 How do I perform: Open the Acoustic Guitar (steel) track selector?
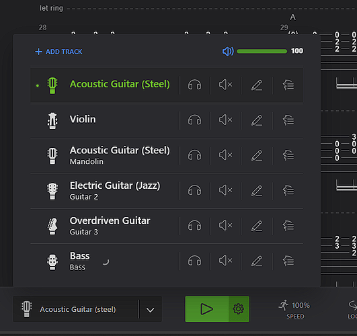pyautogui.click(x=75, y=309)
